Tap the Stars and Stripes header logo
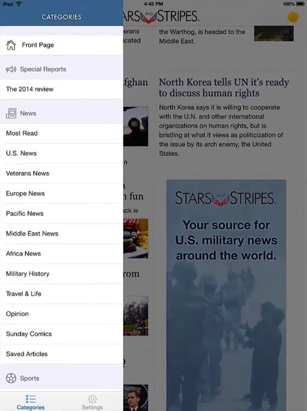 [x=161, y=16]
